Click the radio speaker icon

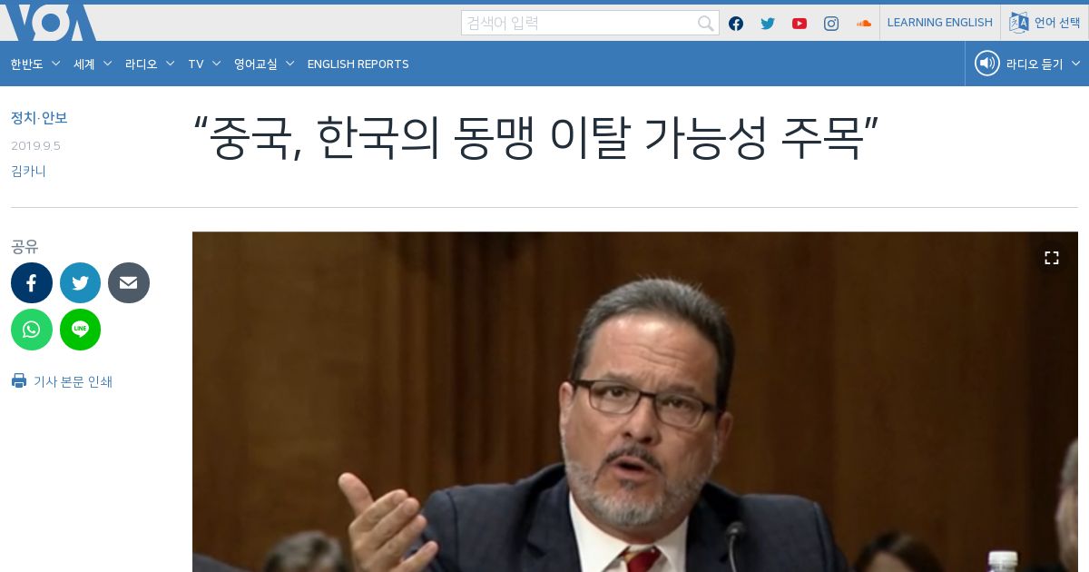(986, 64)
